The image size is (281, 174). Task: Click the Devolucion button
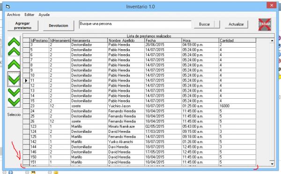pyautogui.click(x=59, y=25)
